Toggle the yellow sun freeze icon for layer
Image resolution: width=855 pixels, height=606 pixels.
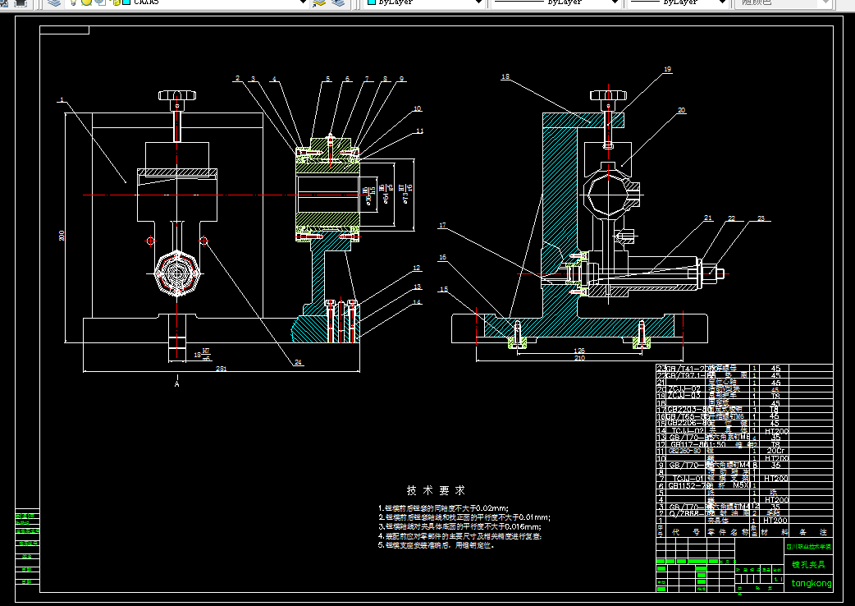coord(87,2)
